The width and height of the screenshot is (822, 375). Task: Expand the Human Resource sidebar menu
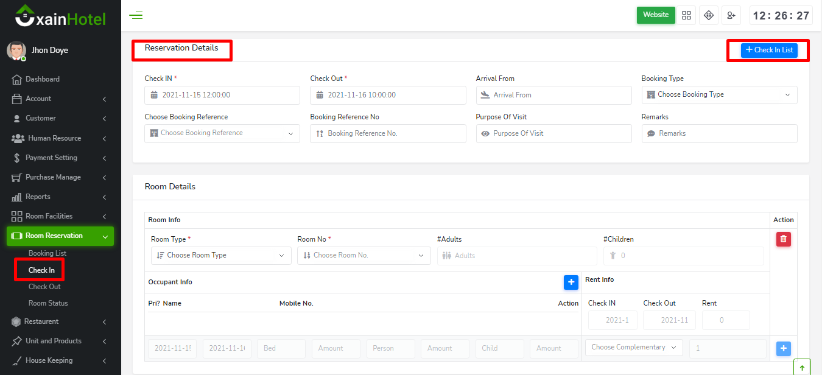click(59, 138)
